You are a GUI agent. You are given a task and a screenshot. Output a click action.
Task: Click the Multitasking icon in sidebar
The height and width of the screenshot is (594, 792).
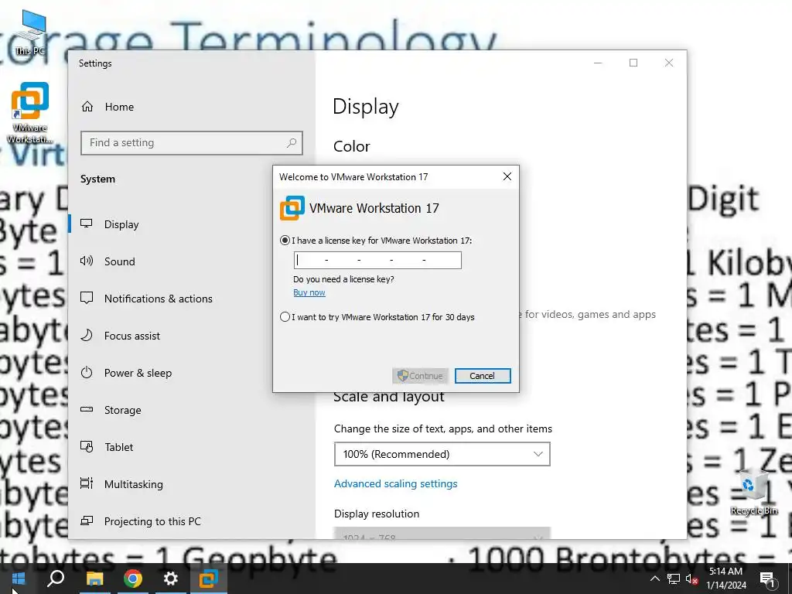point(87,483)
